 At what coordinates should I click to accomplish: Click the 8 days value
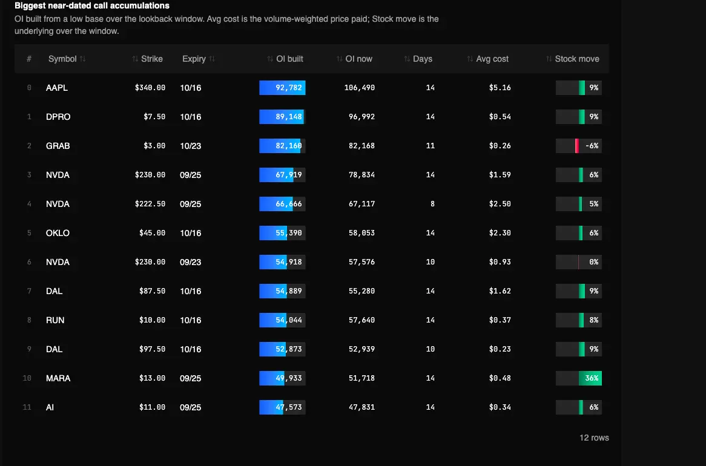click(x=432, y=204)
